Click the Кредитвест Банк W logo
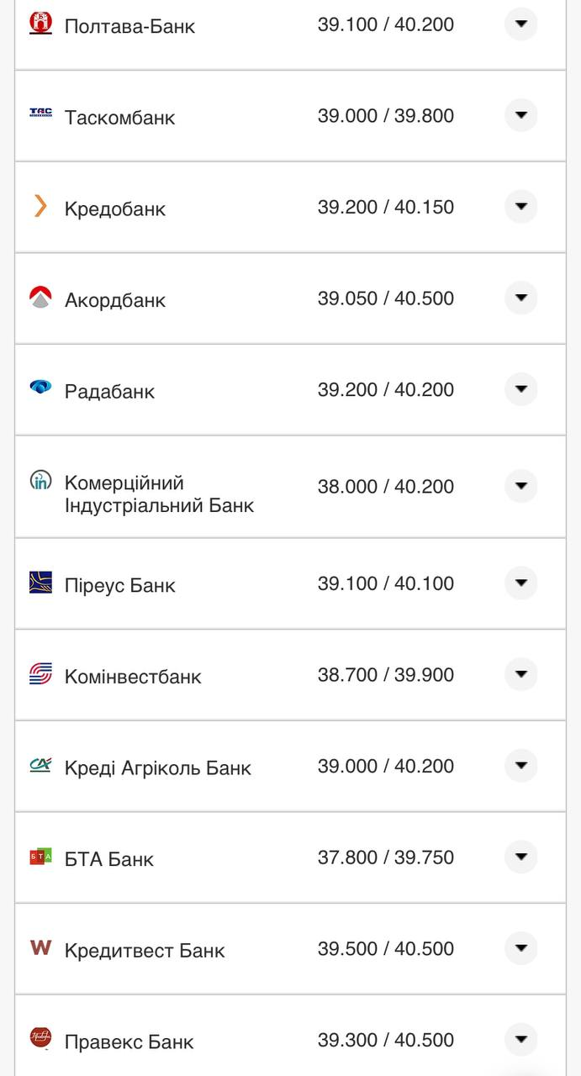 coord(40,947)
